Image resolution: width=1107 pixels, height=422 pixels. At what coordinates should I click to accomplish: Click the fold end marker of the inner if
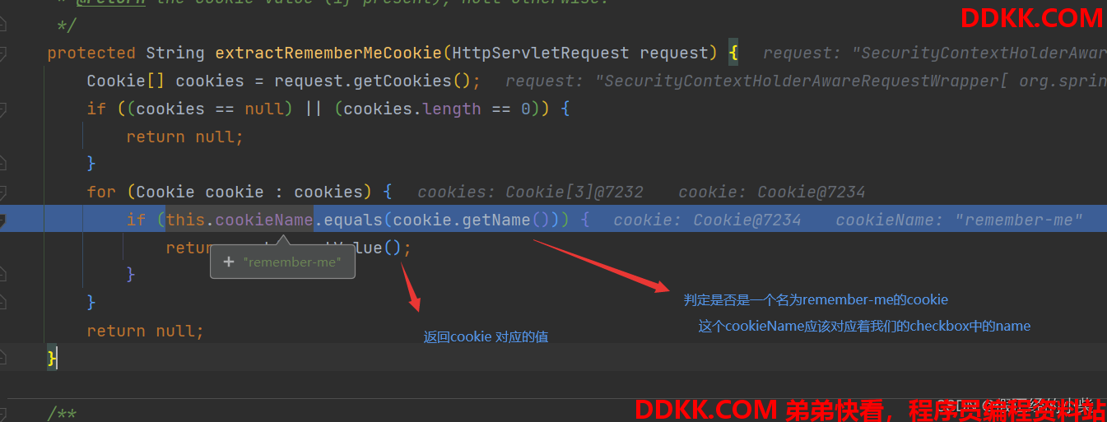2,275
